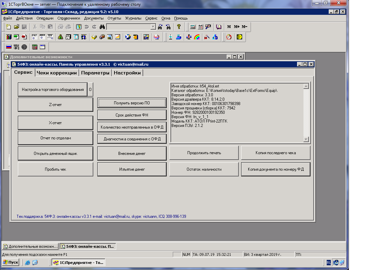Screen dimensions: 388x270
Task: Switch to the Настройки tab
Action: pyautogui.click(x=127, y=73)
